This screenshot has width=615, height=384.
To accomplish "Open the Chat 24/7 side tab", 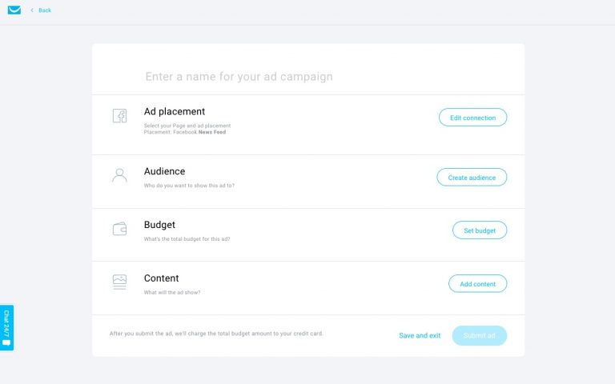I will (x=6, y=327).
